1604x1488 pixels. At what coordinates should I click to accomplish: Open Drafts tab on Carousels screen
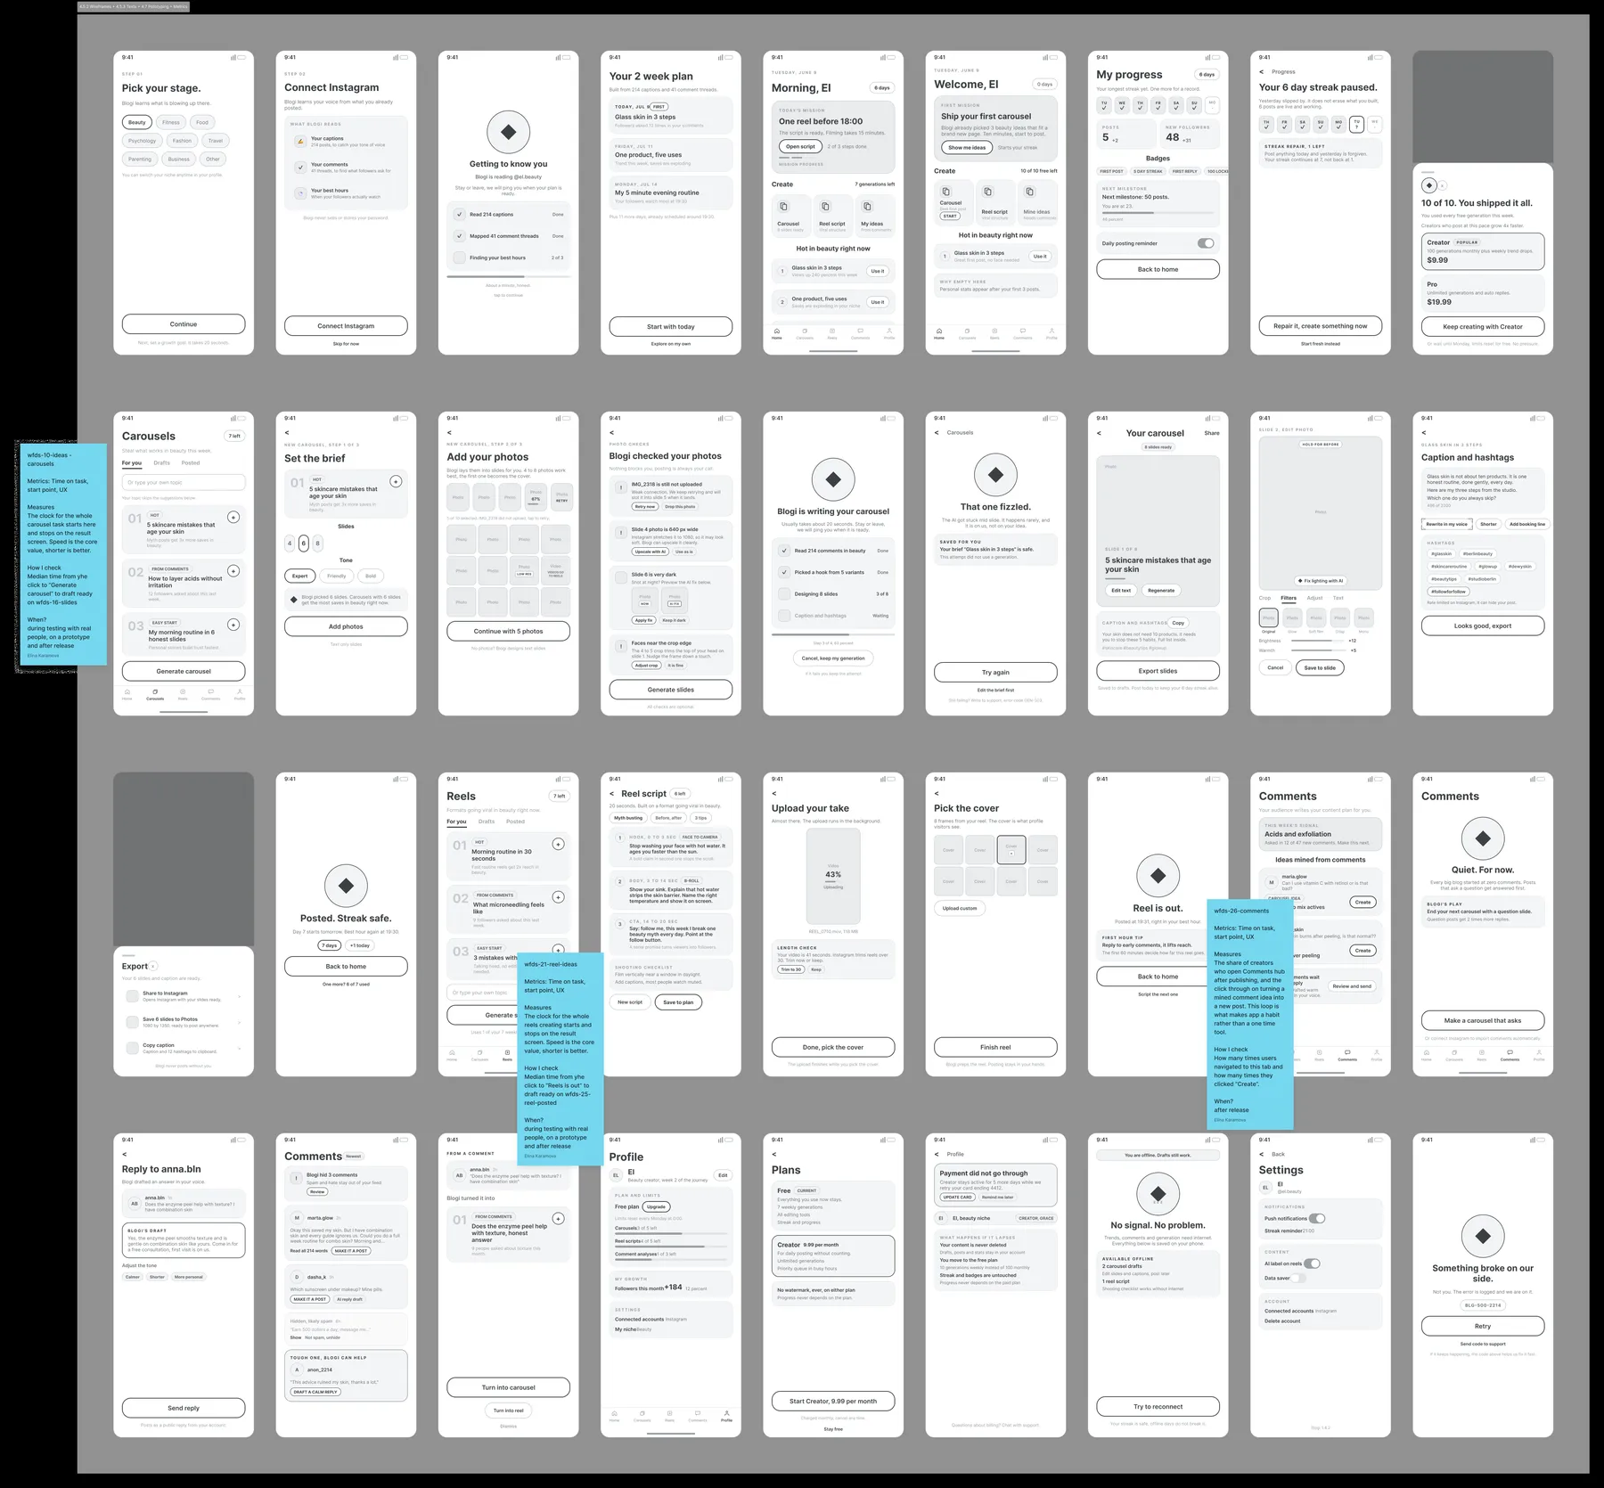tap(161, 463)
